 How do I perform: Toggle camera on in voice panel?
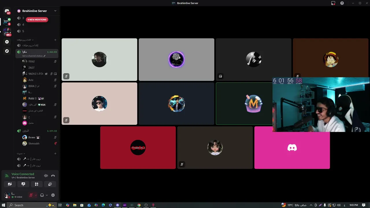[10, 184]
